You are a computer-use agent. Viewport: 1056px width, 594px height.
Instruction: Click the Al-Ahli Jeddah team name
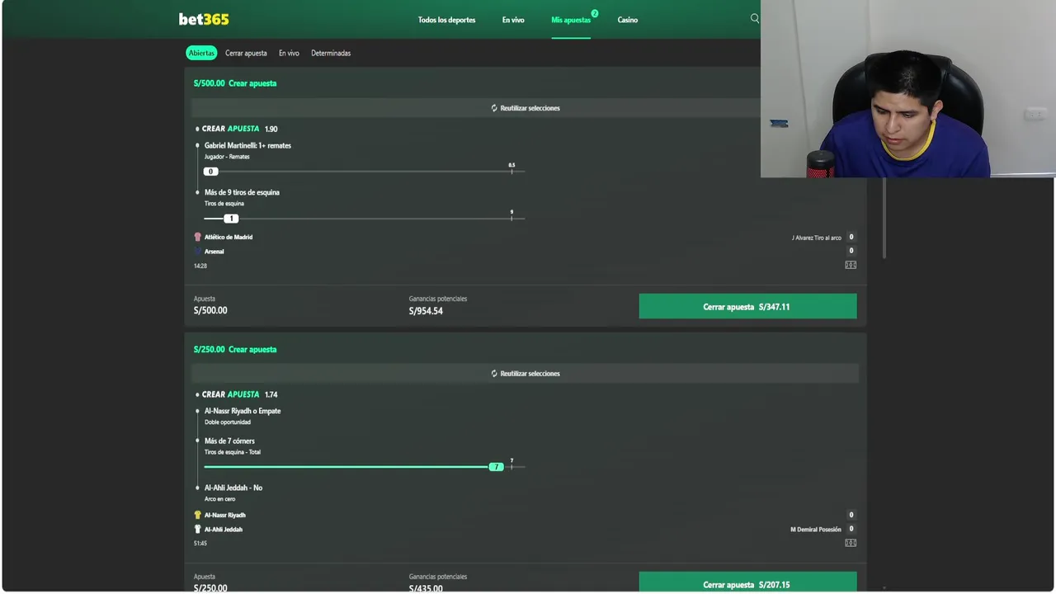(224, 530)
